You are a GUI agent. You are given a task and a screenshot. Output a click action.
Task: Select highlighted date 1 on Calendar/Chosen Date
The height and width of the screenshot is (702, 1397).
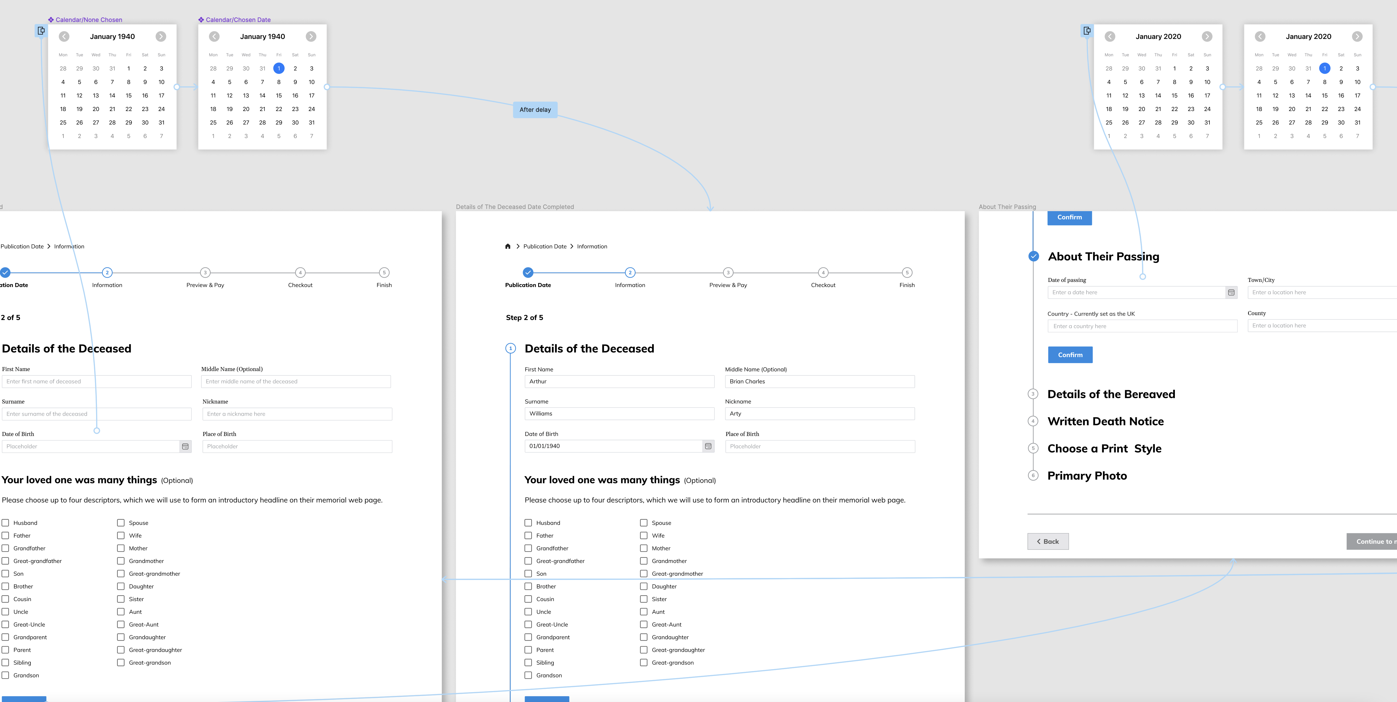[x=279, y=68]
